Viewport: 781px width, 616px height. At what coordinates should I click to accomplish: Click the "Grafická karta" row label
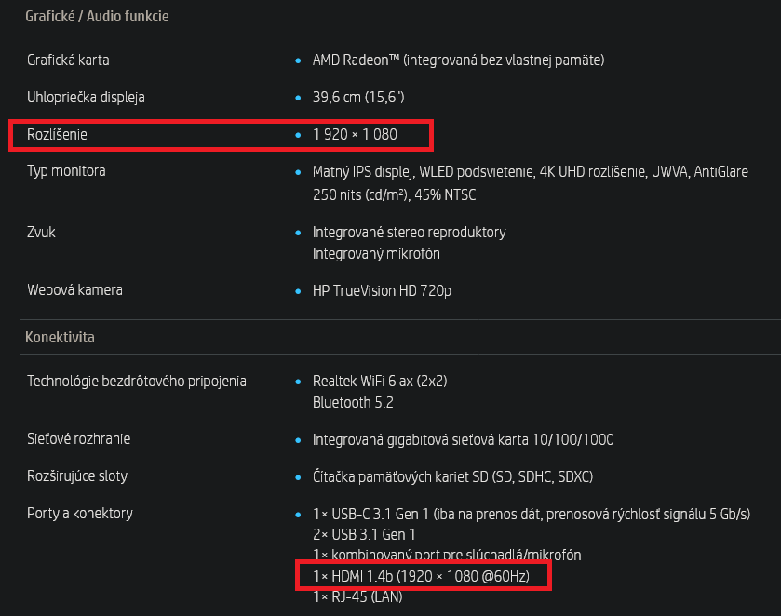tap(68, 60)
